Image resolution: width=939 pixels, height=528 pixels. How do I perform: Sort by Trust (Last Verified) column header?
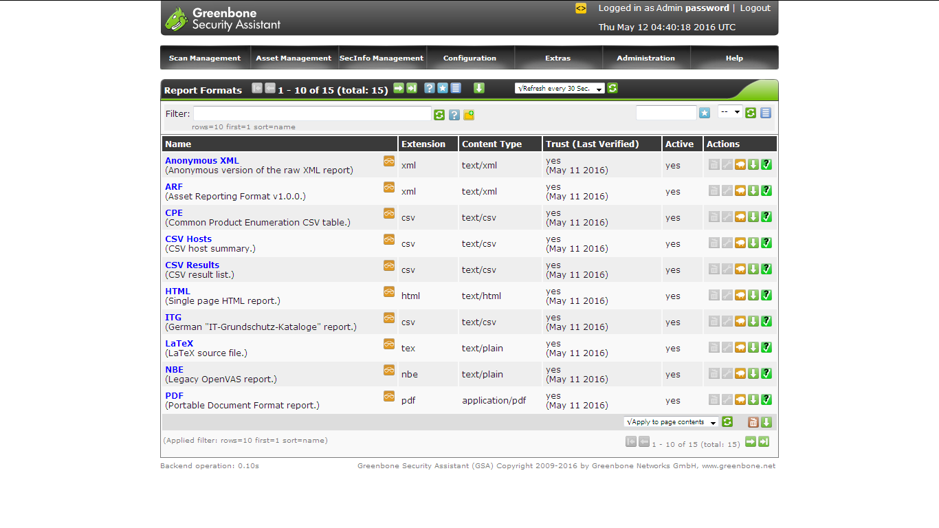tap(593, 144)
